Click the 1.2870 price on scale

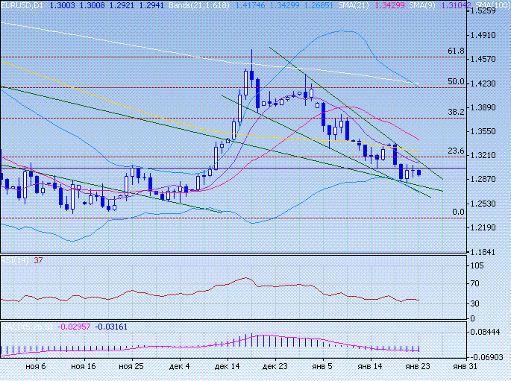[x=485, y=179]
